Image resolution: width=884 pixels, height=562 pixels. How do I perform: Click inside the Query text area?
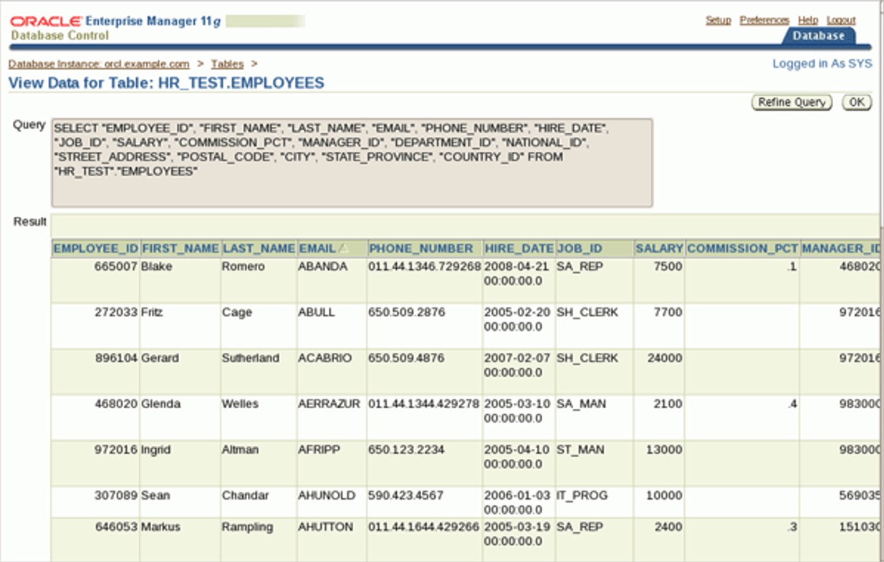coord(352,163)
